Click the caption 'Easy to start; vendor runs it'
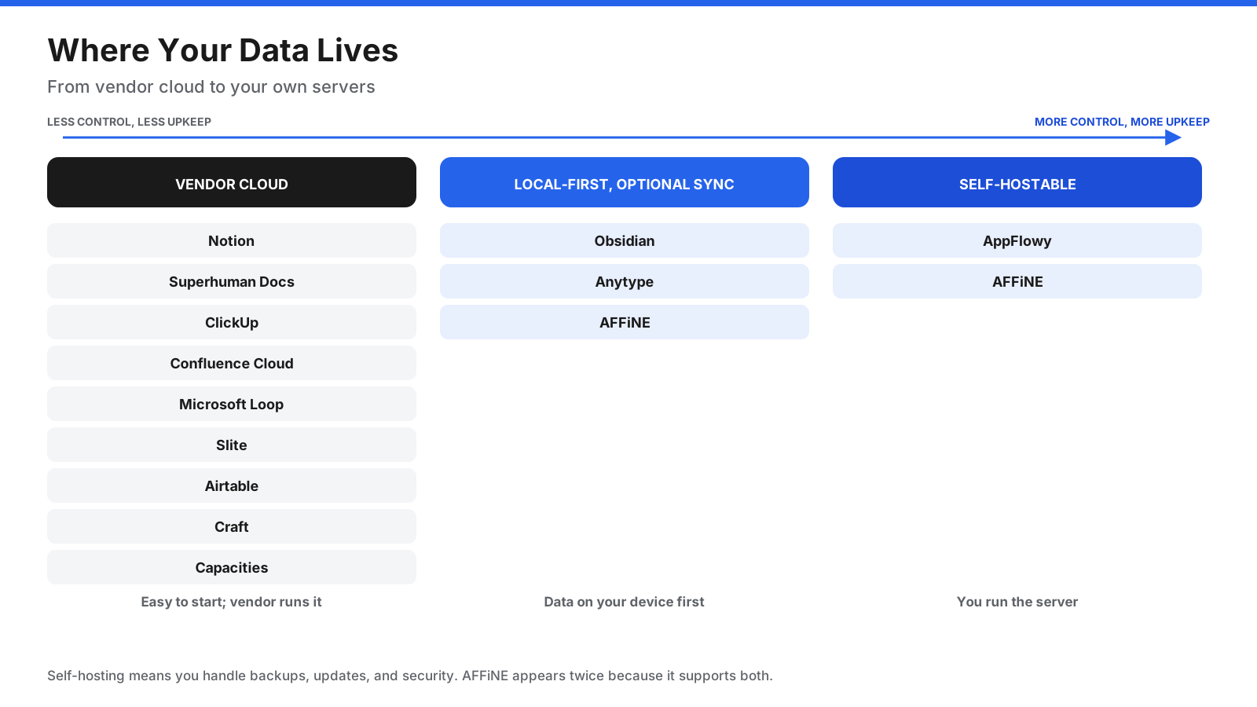 pyautogui.click(x=232, y=602)
